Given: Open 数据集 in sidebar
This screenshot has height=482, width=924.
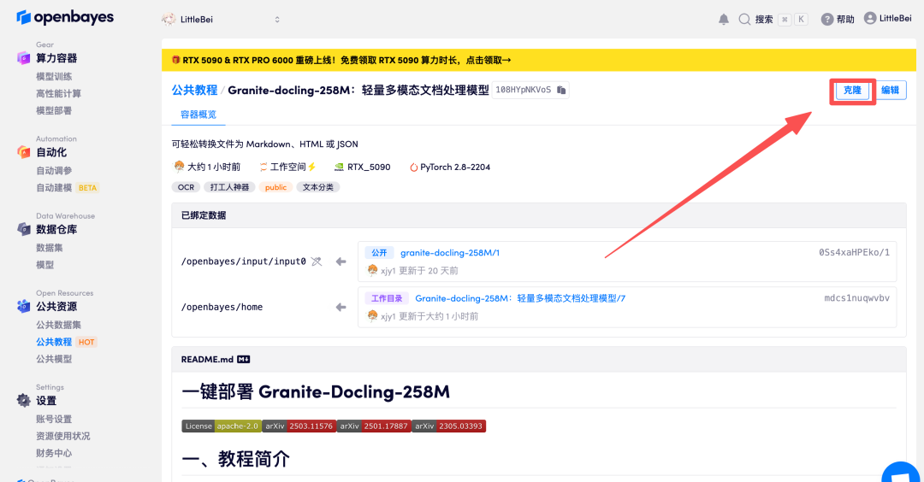Looking at the screenshot, I should point(49,248).
